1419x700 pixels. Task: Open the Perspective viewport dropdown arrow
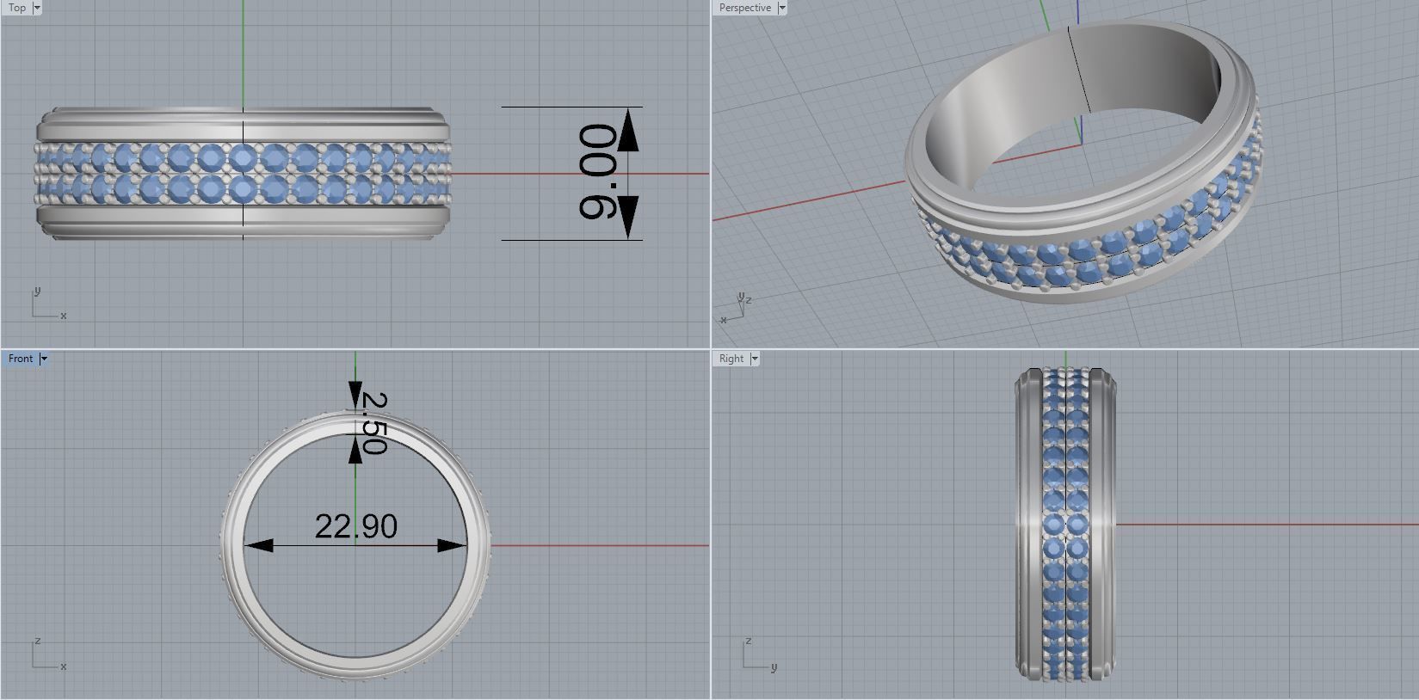[782, 8]
